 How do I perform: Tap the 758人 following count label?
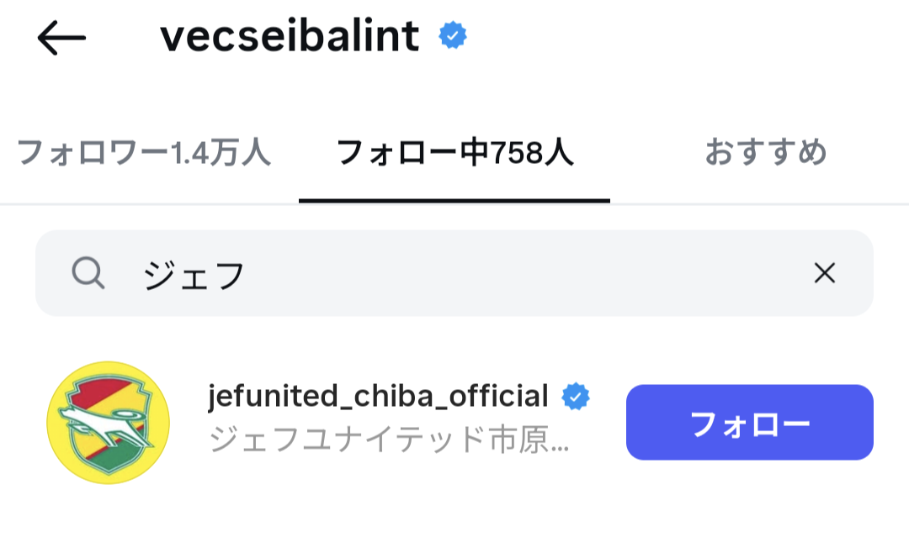534,154
